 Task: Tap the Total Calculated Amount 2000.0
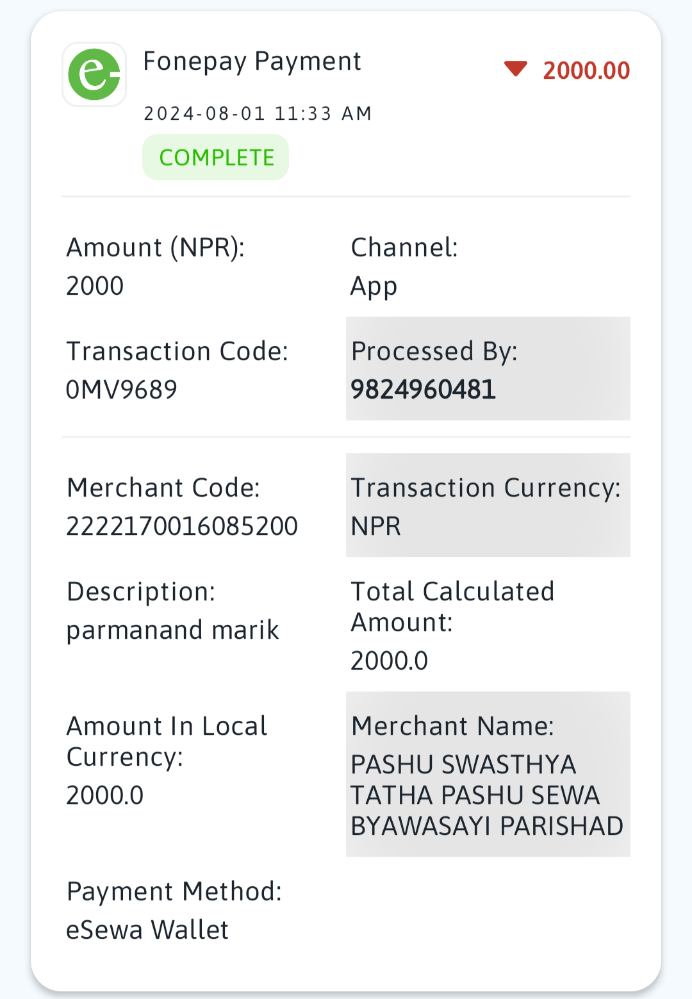coord(389,661)
